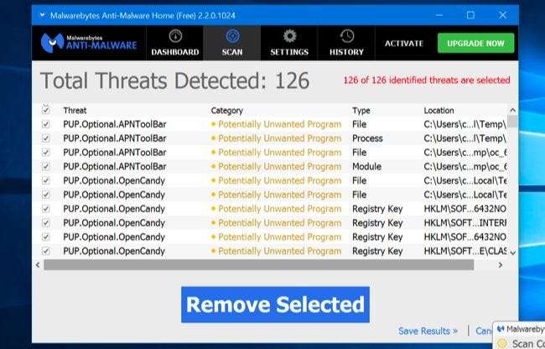Screen dimensions: 545x349
Task: Uncheck first PUP.Optional.OpenCandy threat checkbox
Action: click(45, 180)
